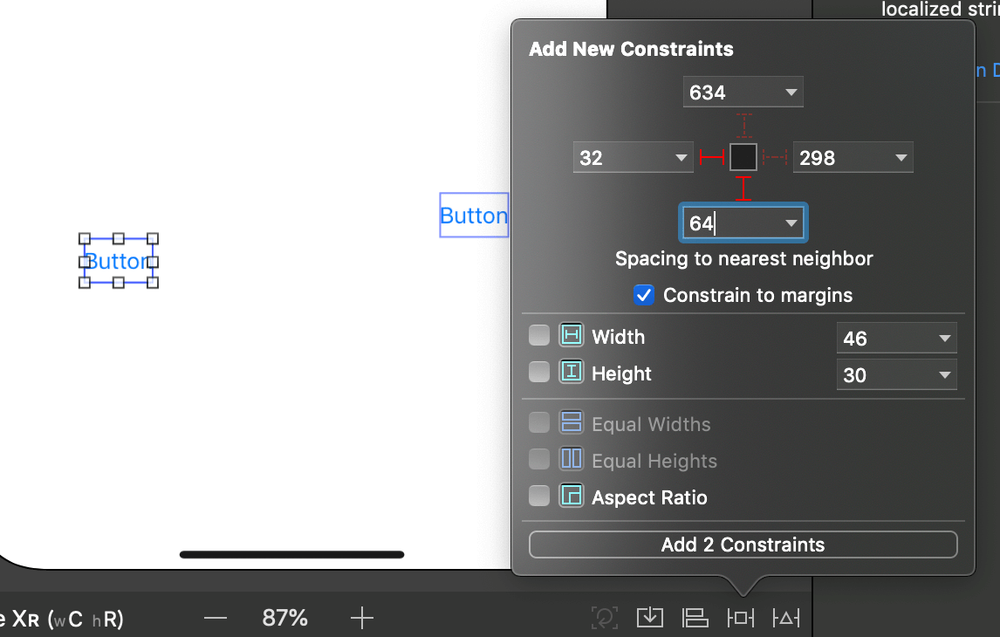Click the Add 2 Constraints button

[x=743, y=545]
